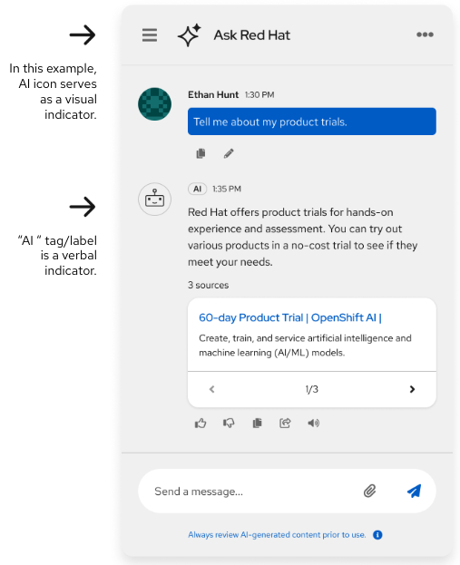
Task: Listen to AI response with speaker icon
Action: [313, 423]
